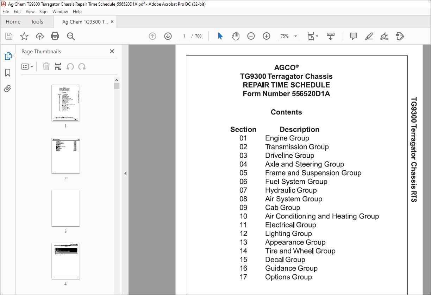Select page 1 thumbnail
The image size is (431, 295).
[x=65, y=103]
